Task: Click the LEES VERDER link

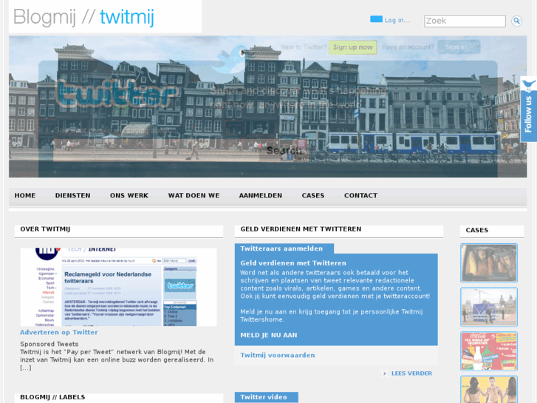Action: click(x=411, y=373)
